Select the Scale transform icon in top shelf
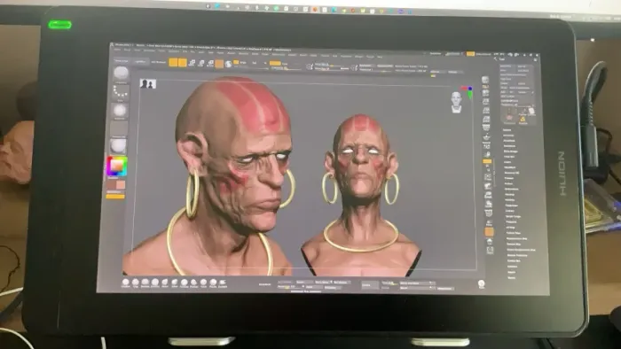 [201, 63]
